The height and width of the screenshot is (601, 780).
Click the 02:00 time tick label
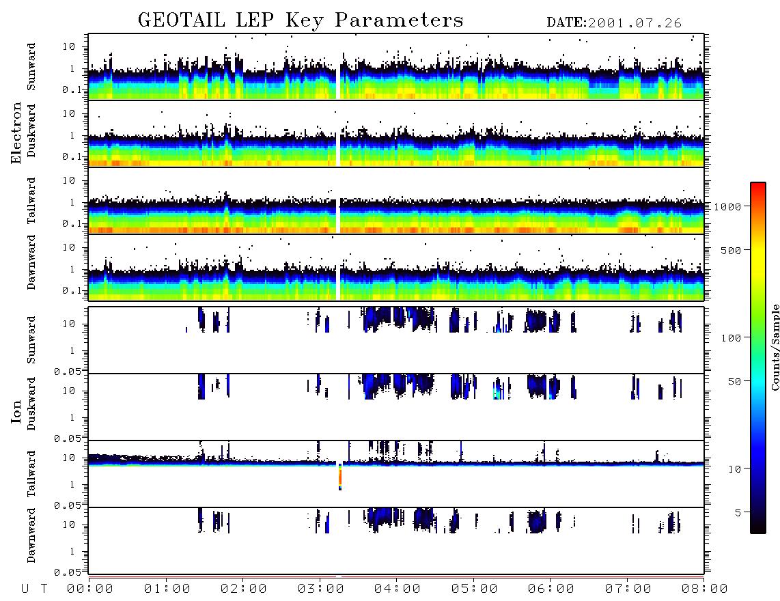click(244, 589)
